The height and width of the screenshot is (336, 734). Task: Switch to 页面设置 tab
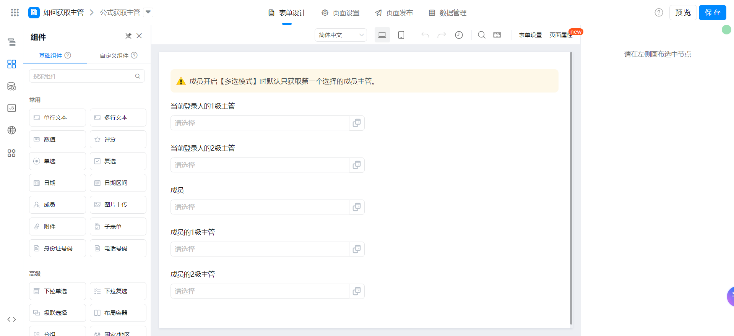tap(341, 13)
